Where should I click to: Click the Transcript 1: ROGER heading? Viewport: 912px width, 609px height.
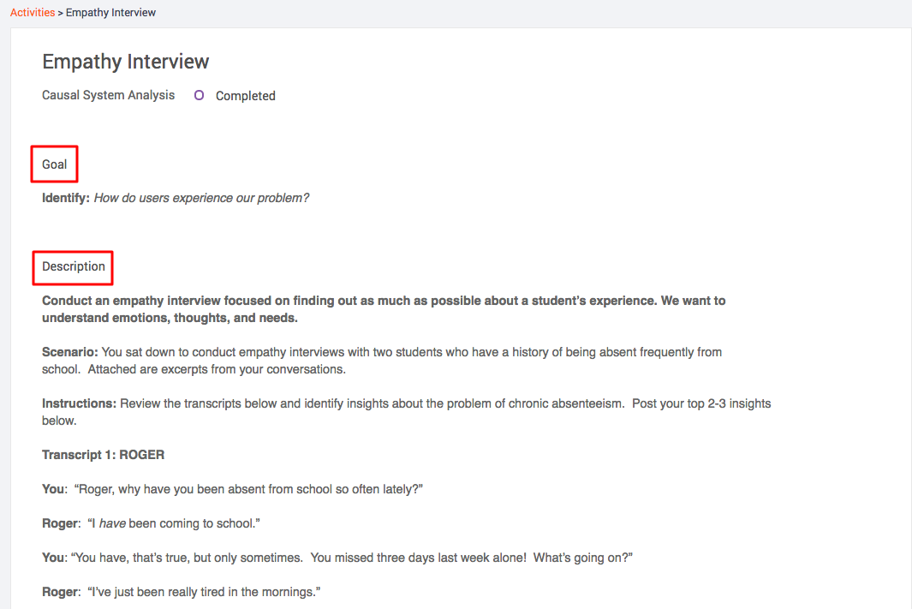(103, 455)
